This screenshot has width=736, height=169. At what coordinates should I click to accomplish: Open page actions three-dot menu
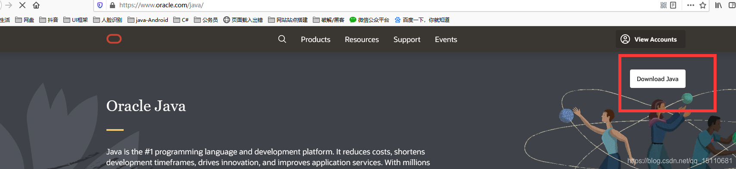point(691,5)
